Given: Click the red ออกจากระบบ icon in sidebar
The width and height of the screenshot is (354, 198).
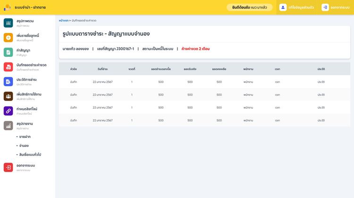Looking at the screenshot, I should click(8, 167).
